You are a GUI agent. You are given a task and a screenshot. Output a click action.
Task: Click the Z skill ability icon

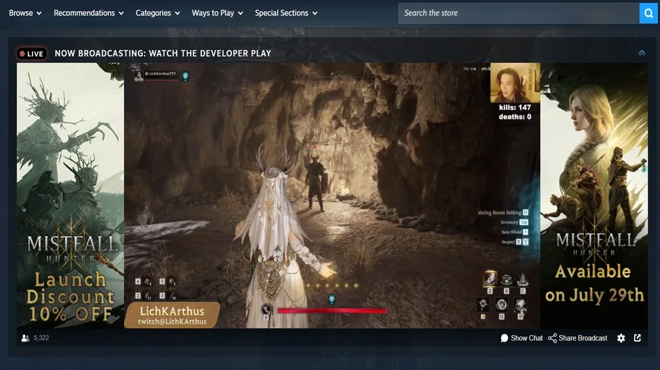point(491,280)
